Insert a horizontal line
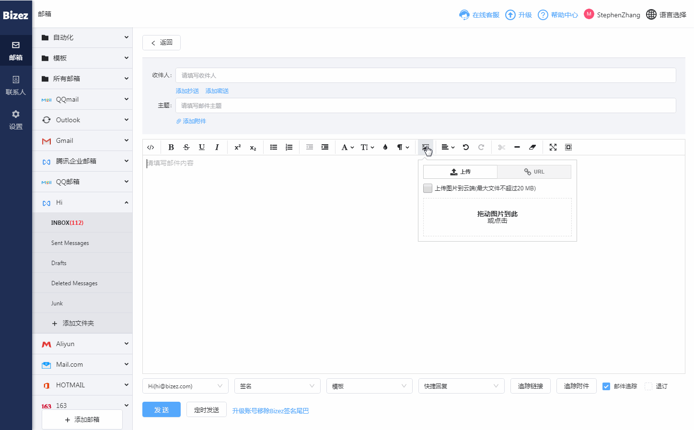The image size is (694, 430). click(x=517, y=147)
